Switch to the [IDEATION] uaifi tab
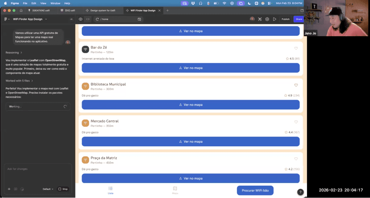 (41, 10)
